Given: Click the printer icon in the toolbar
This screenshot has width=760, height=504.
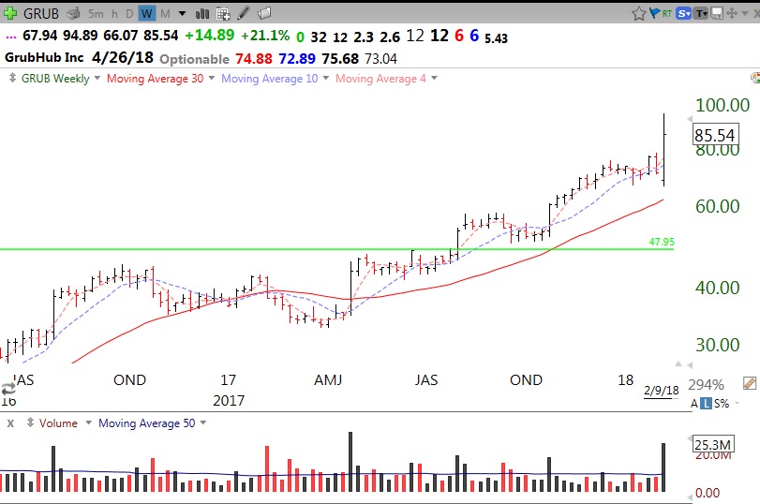Looking at the screenshot, I should [73, 13].
